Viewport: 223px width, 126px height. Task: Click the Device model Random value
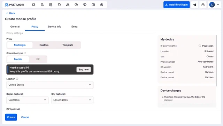[x=209, y=77]
